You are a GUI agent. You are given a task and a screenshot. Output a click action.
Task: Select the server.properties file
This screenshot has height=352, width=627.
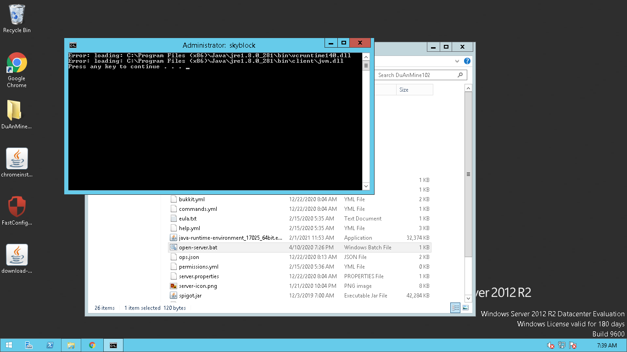coord(199,276)
